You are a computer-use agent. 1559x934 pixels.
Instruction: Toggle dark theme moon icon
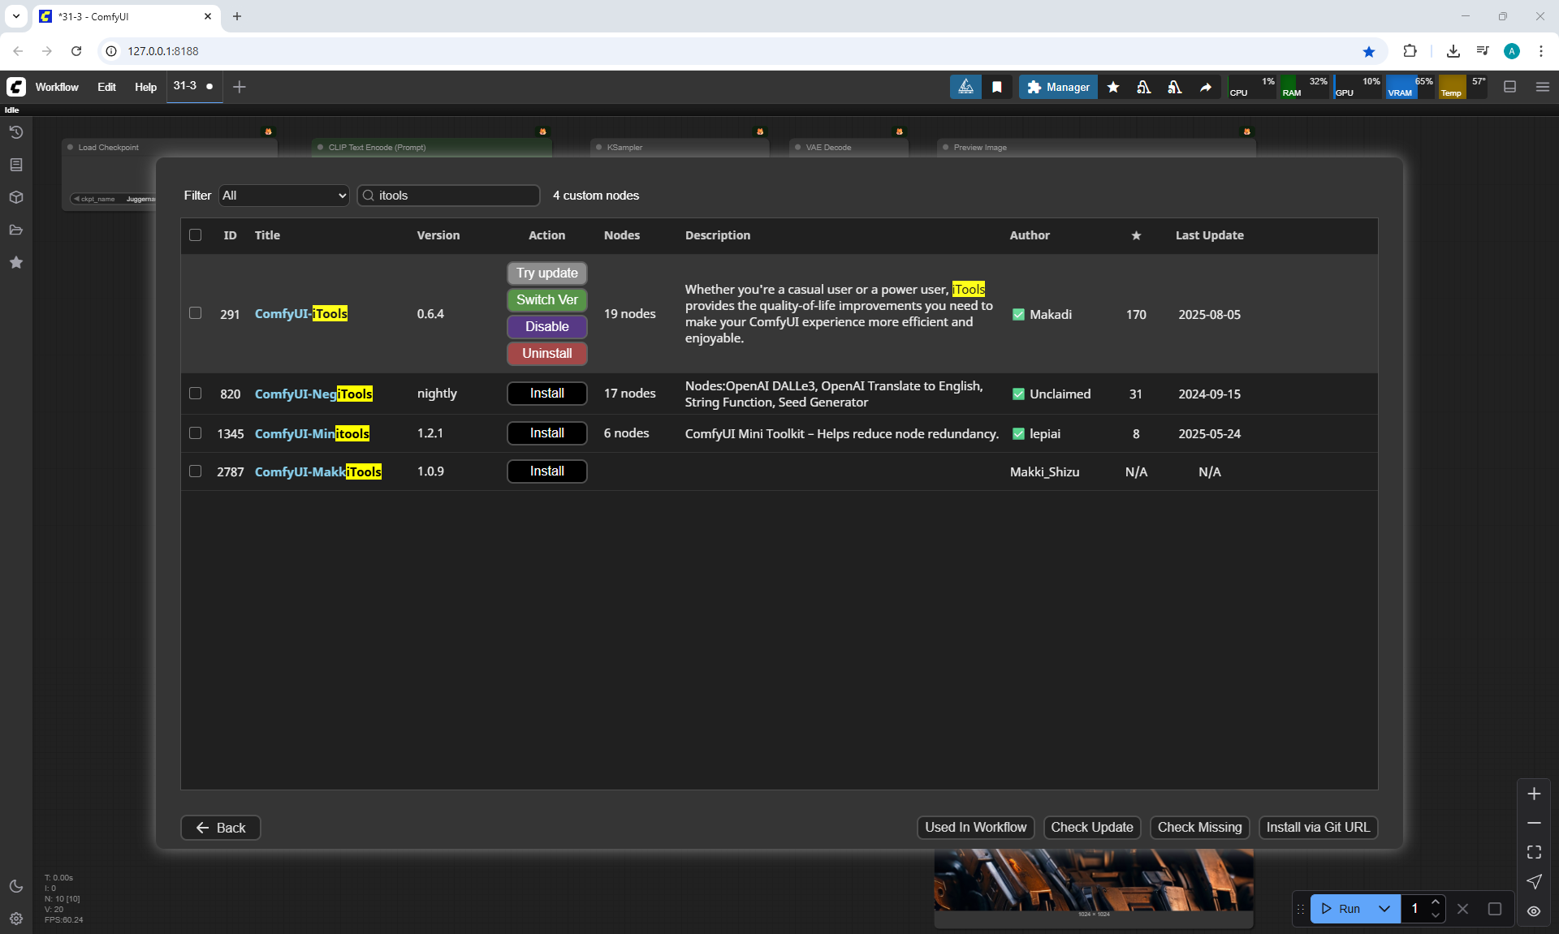(x=16, y=886)
